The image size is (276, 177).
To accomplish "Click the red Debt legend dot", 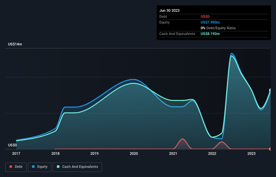I will (11, 167).
